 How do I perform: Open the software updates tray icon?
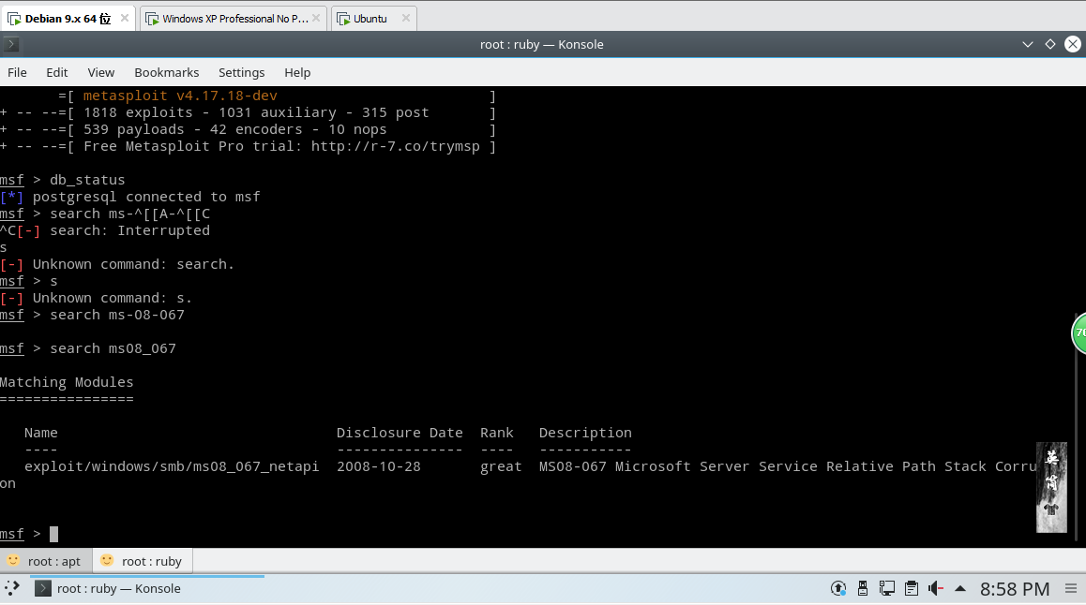click(x=838, y=588)
